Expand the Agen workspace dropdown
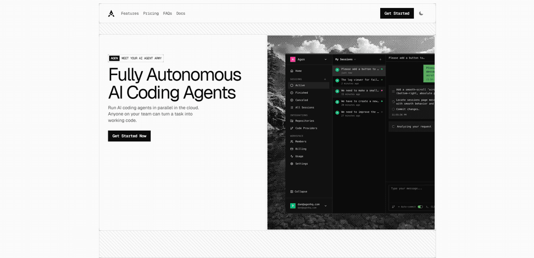Screen dimensions: 534x258 pos(325,59)
